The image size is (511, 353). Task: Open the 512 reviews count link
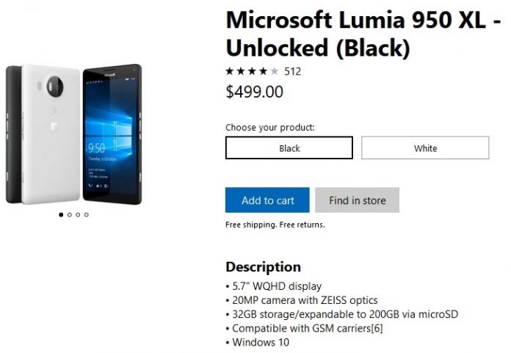[292, 71]
